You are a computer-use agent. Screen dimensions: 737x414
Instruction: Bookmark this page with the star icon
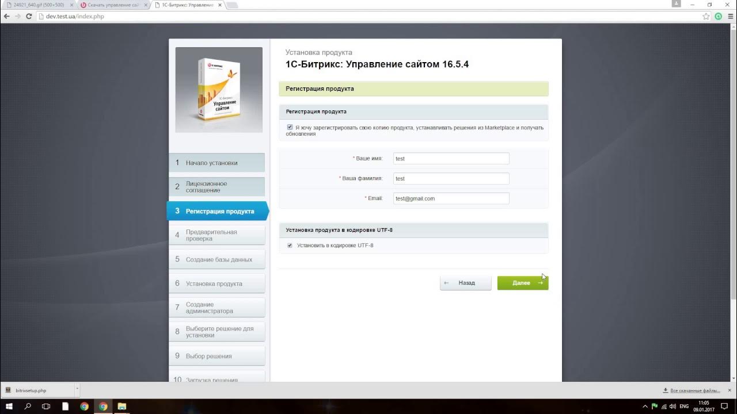pyautogui.click(x=706, y=16)
